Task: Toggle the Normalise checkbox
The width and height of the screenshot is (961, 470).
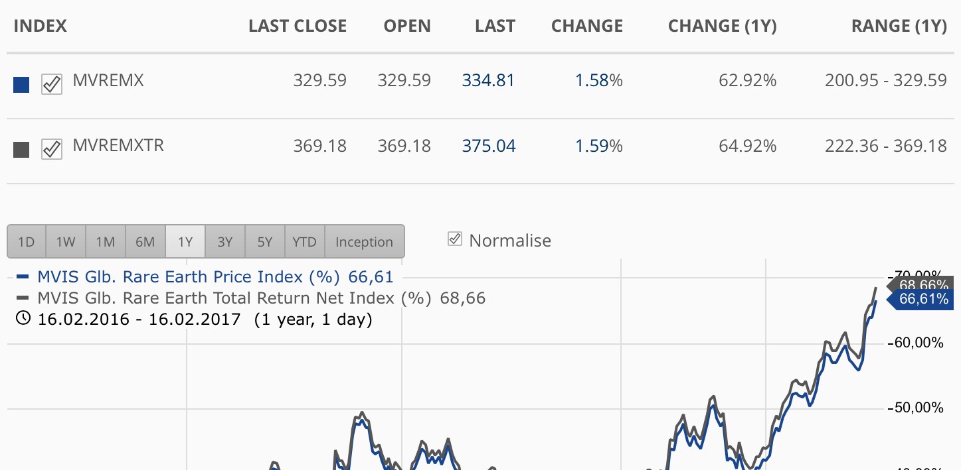Action: point(454,239)
